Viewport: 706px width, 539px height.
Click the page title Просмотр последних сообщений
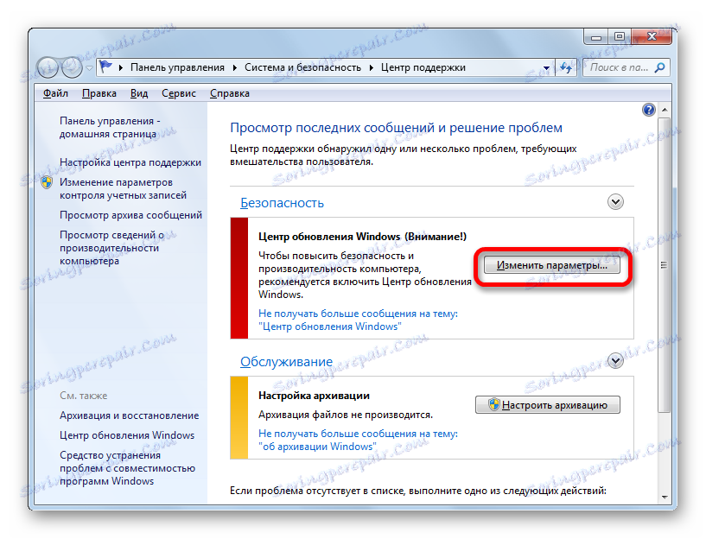pyautogui.click(x=397, y=128)
